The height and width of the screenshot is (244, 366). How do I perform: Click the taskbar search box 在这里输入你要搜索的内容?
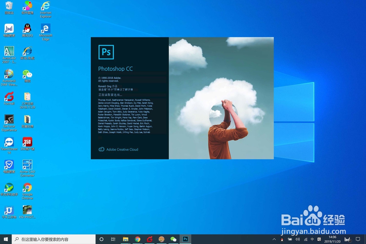coord(54,239)
